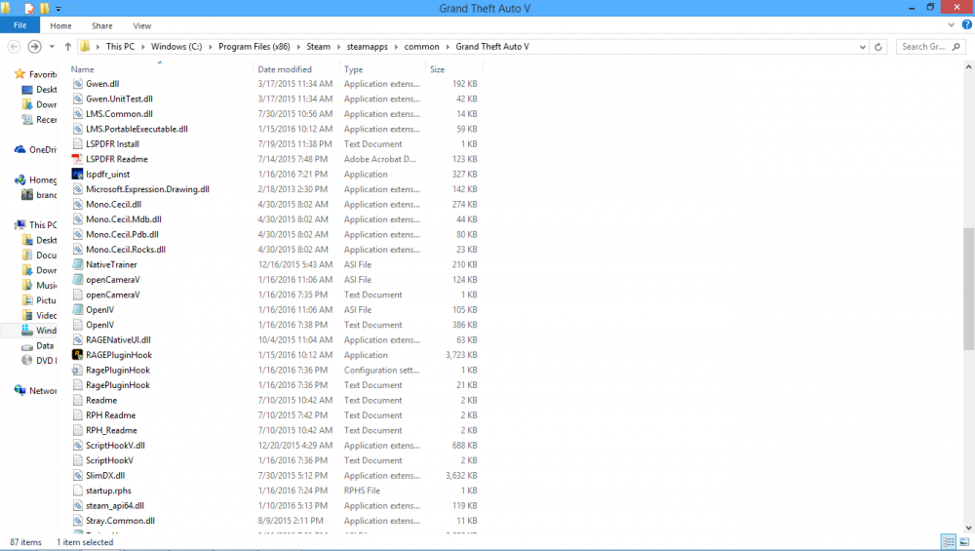The image size is (975, 551).
Task: Click the New folder quick access icon
Action: point(44,8)
